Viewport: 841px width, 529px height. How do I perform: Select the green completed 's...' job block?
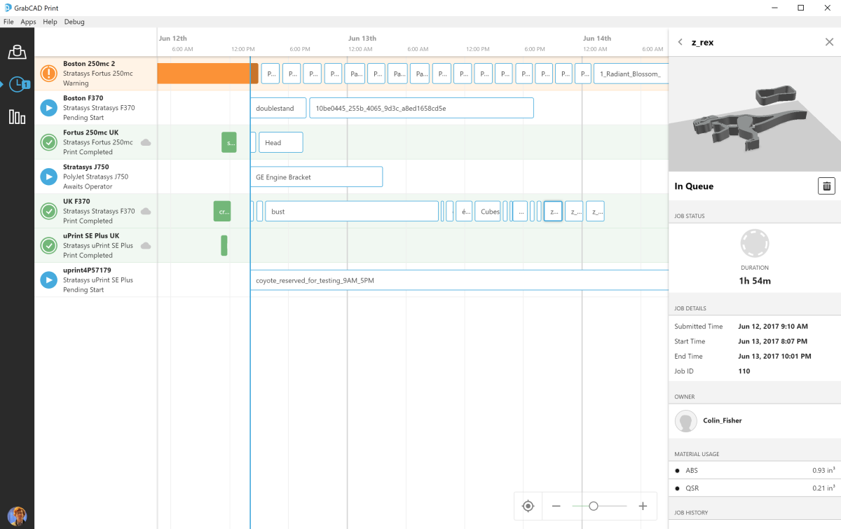tap(229, 142)
